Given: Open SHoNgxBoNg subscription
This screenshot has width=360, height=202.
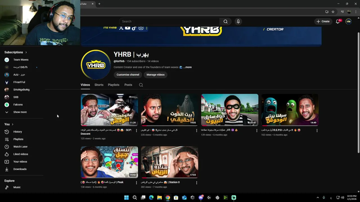Looking at the screenshot, I should tap(22, 90).
